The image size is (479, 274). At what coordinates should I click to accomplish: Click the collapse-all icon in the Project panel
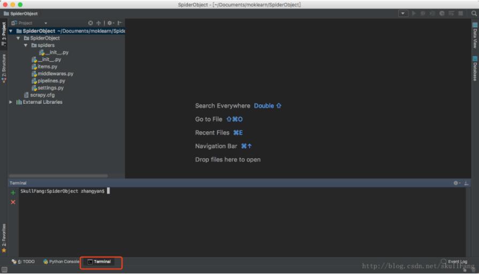pos(98,23)
